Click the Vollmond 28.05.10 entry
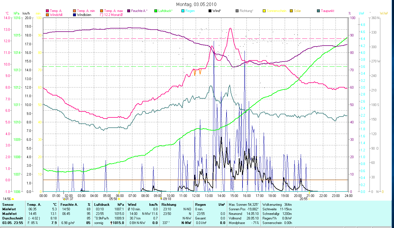394x228 pixels. coord(244,218)
